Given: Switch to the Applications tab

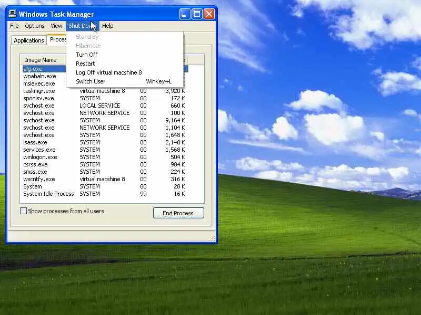Looking at the screenshot, I should pyautogui.click(x=29, y=40).
